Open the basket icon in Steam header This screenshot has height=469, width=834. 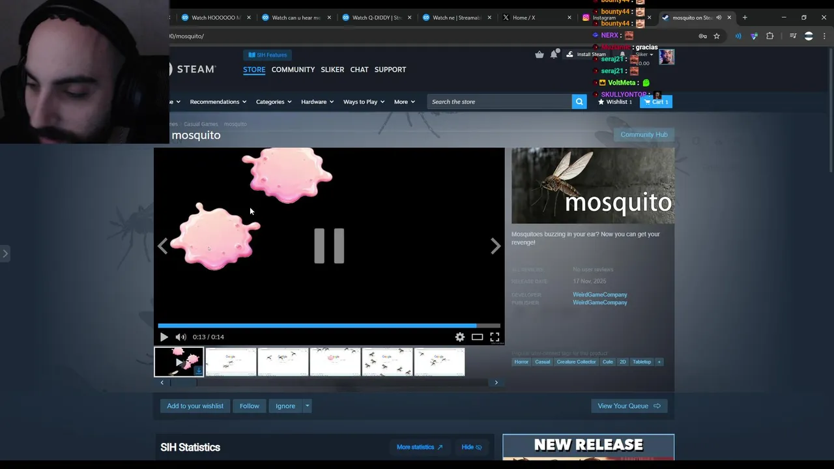coord(539,55)
